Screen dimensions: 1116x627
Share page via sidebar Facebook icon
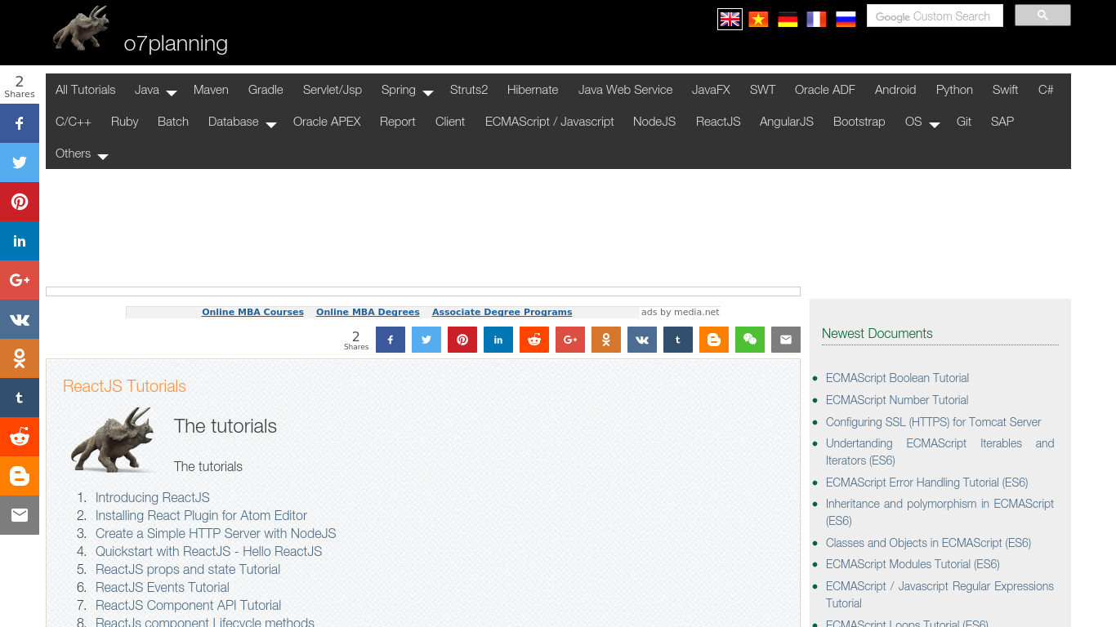click(20, 124)
